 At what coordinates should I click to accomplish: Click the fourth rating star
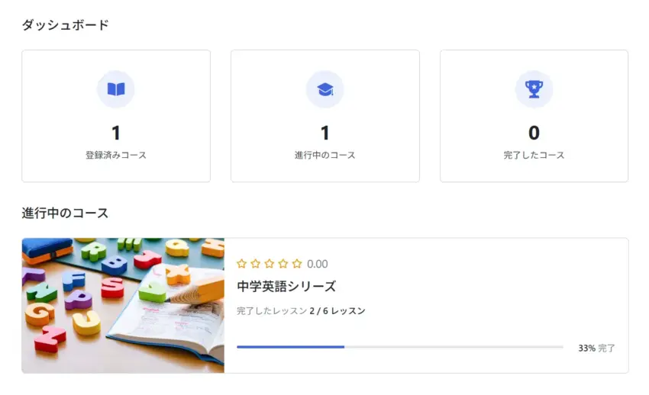tap(283, 264)
